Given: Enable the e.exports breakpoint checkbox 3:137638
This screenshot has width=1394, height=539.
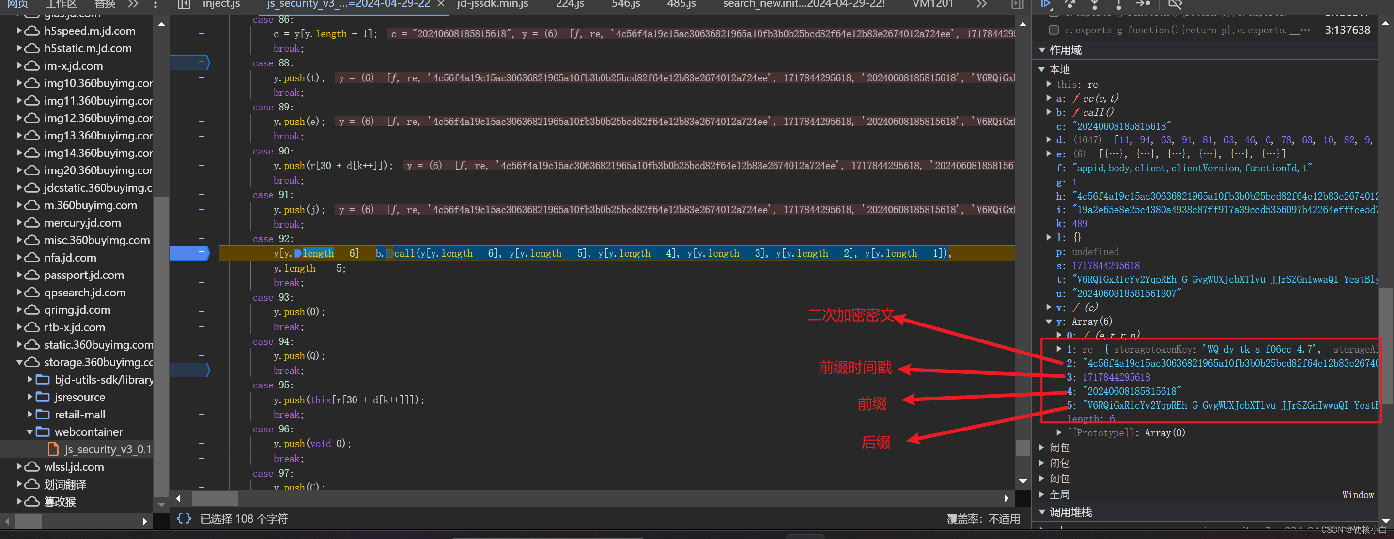Looking at the screenshot, I should coord(1053,30).
